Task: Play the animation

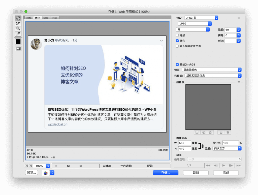Action: (223, 165)
